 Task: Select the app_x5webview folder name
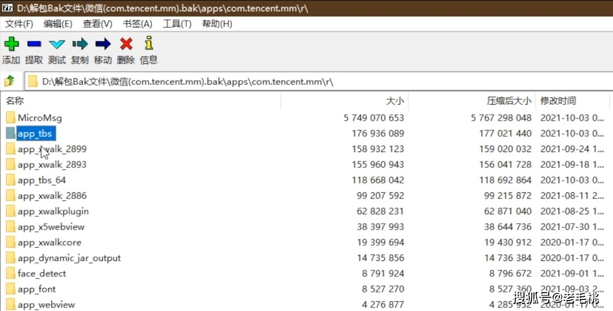coord(51,227)
